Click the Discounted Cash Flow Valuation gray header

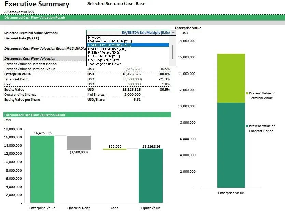pyautogui.click(x=45, y=58)
